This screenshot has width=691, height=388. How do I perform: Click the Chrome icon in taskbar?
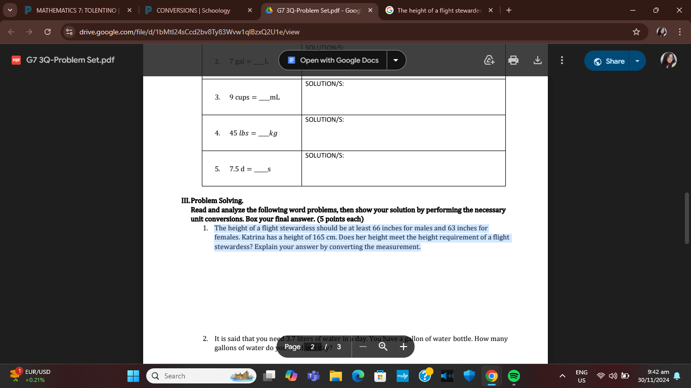tap(491, 376)
